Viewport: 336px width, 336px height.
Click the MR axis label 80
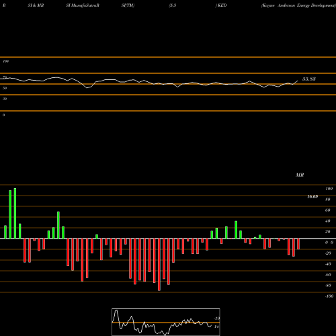tap(328, 200)
